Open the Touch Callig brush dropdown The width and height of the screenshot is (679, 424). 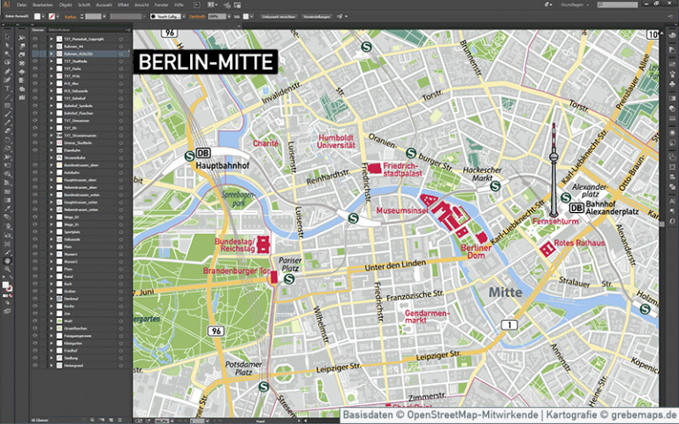pyautogui.click(x=184, y=17)
